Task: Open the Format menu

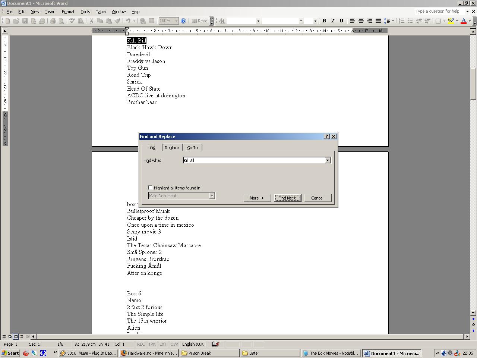Action: pyautogui.click(x=68, y=12)
